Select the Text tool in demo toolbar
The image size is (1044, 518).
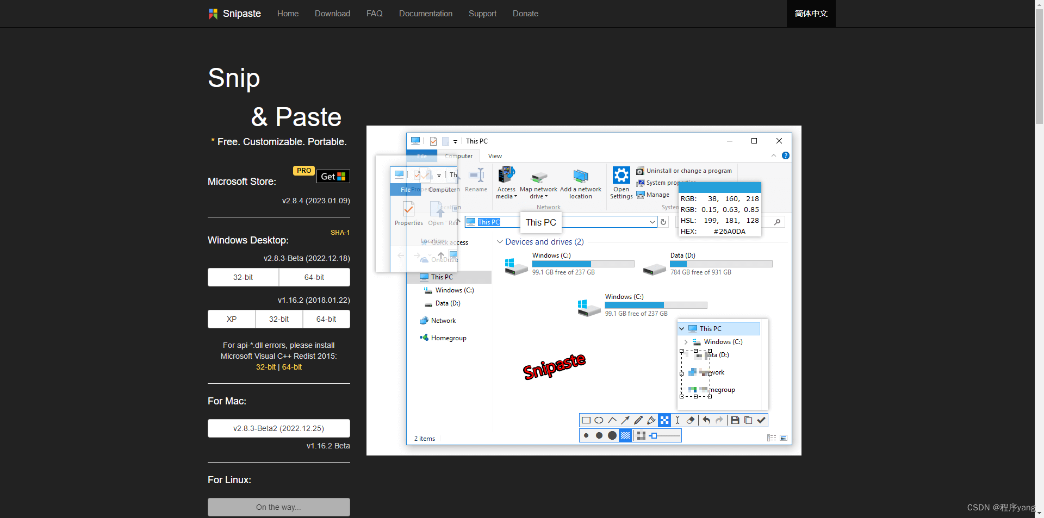(678, 420)
